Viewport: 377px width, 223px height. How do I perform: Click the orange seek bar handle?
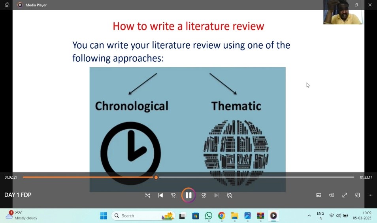[x=156, y=177]
